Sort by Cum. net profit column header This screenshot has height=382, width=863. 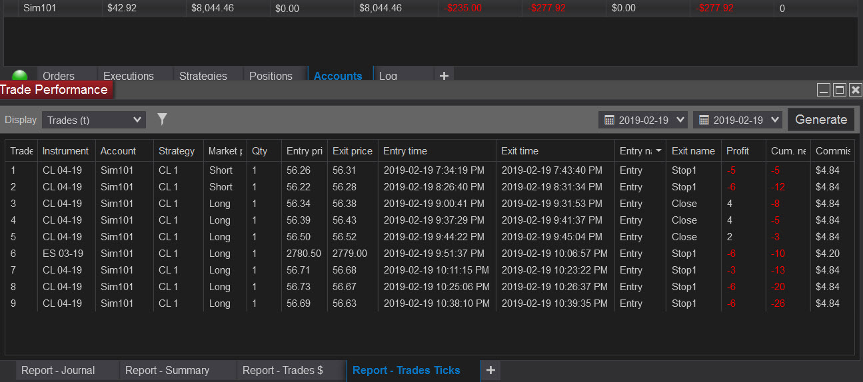pos(788,151)
